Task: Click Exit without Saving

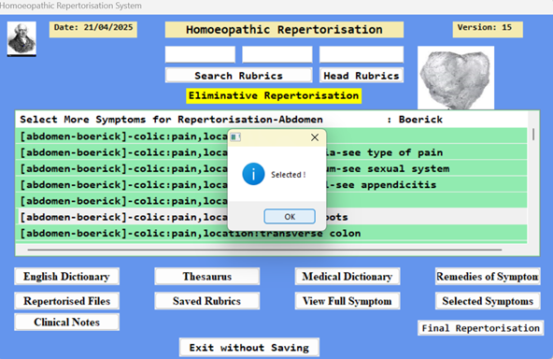Action: click(249, 348)
